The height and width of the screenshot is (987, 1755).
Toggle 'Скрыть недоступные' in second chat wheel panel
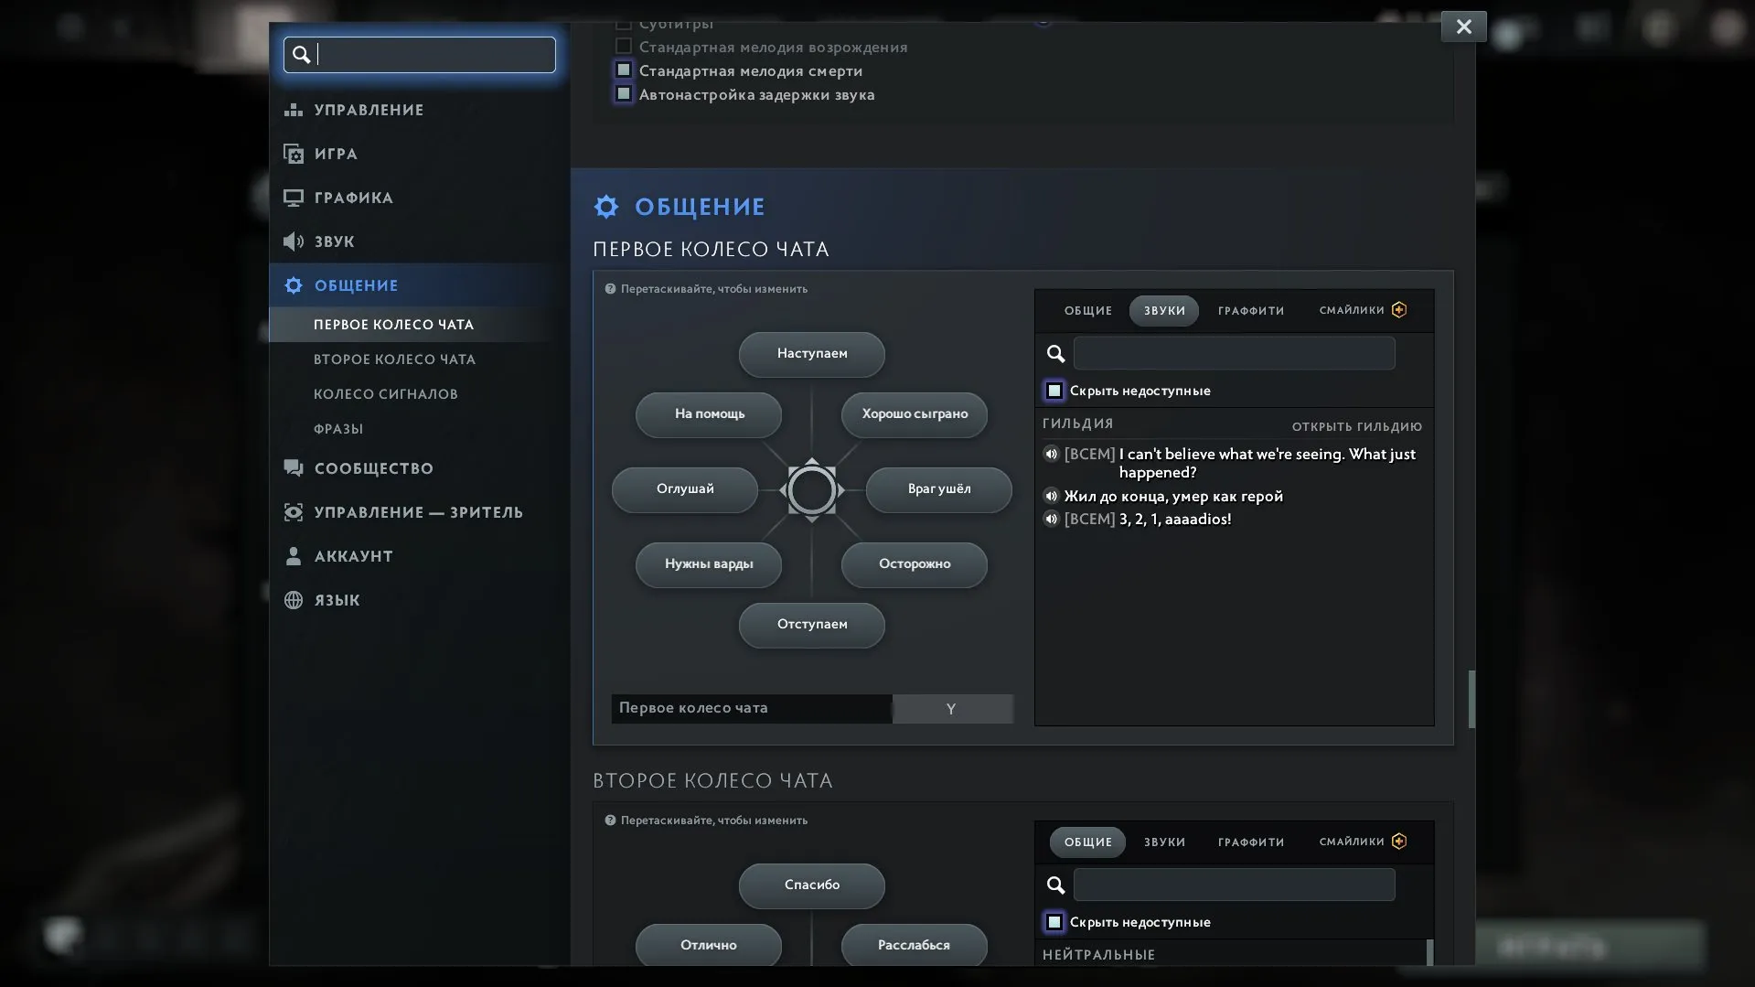click(1054, 922)
